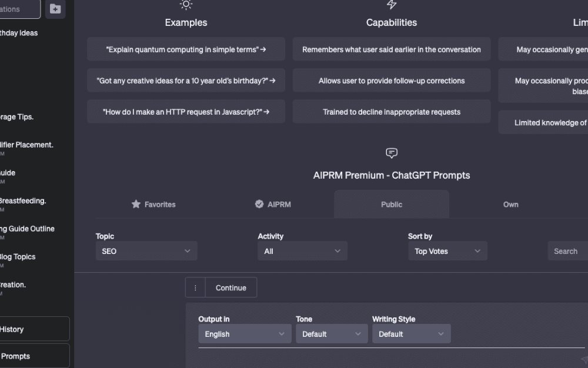Open the Output in language dropdown

[245, 333]
